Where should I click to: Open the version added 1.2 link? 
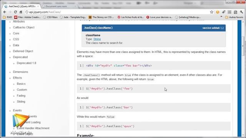222,28
